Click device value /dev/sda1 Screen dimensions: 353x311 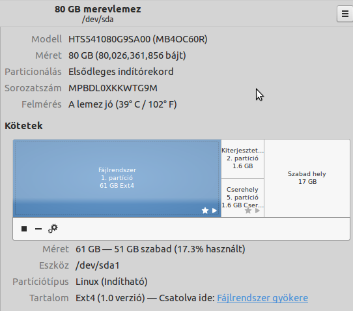[98, 265]
